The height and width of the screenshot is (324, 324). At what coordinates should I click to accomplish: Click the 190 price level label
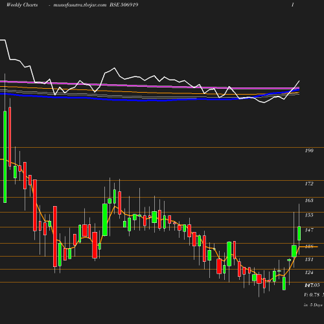(309, 150)
